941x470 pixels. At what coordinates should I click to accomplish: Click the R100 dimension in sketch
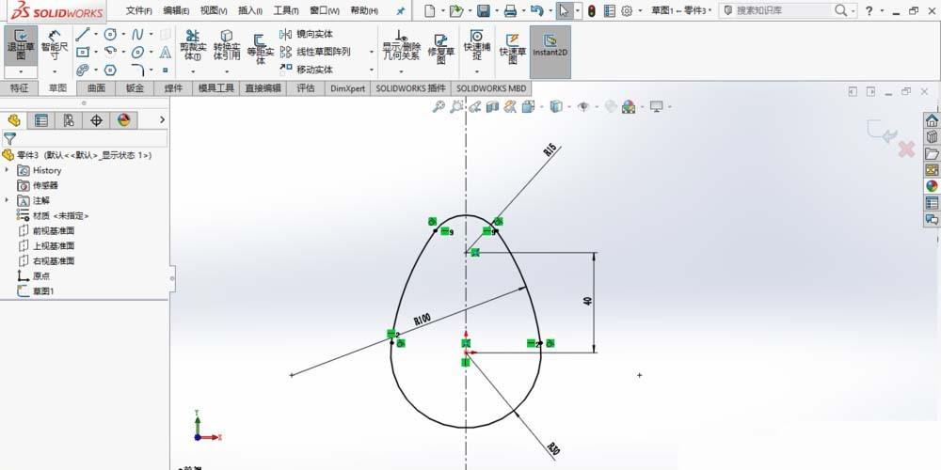click(423, 319)
